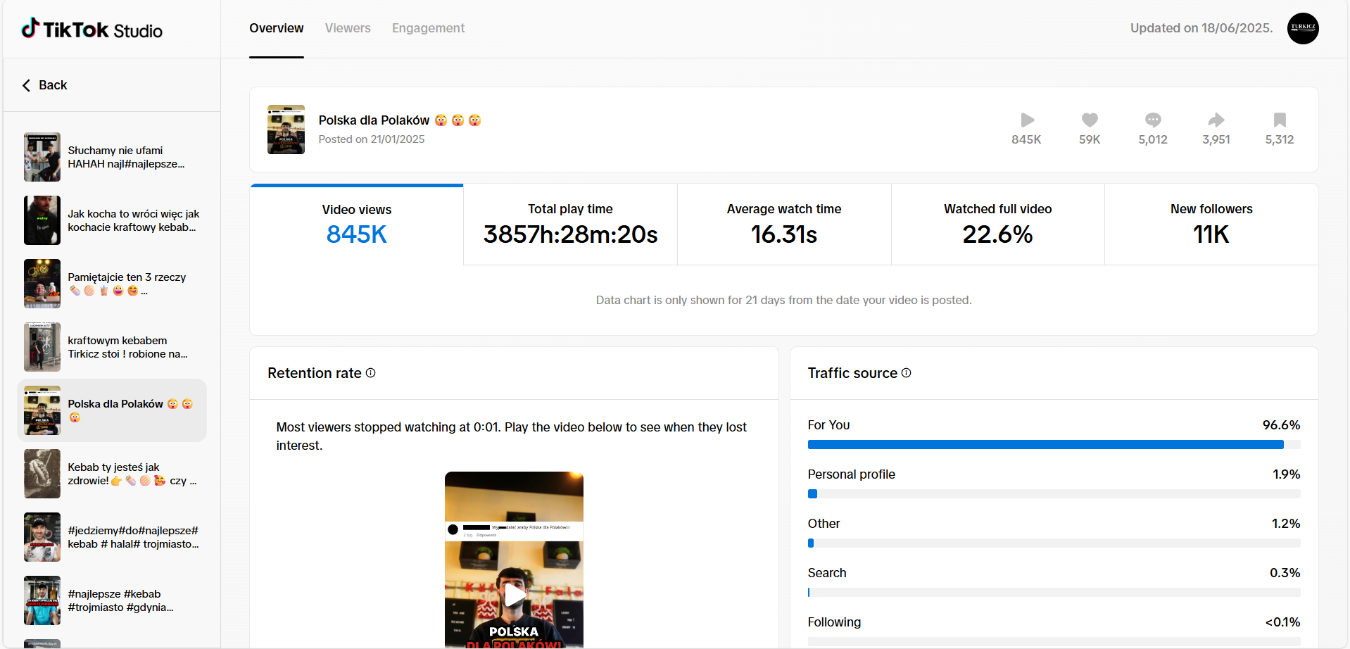Click the share arrow icon

click(x=1216, y=120)
